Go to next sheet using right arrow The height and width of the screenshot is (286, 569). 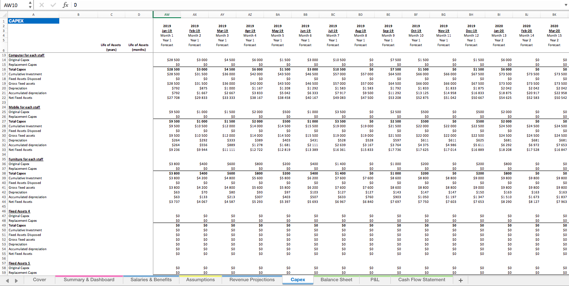pos(16,280)
